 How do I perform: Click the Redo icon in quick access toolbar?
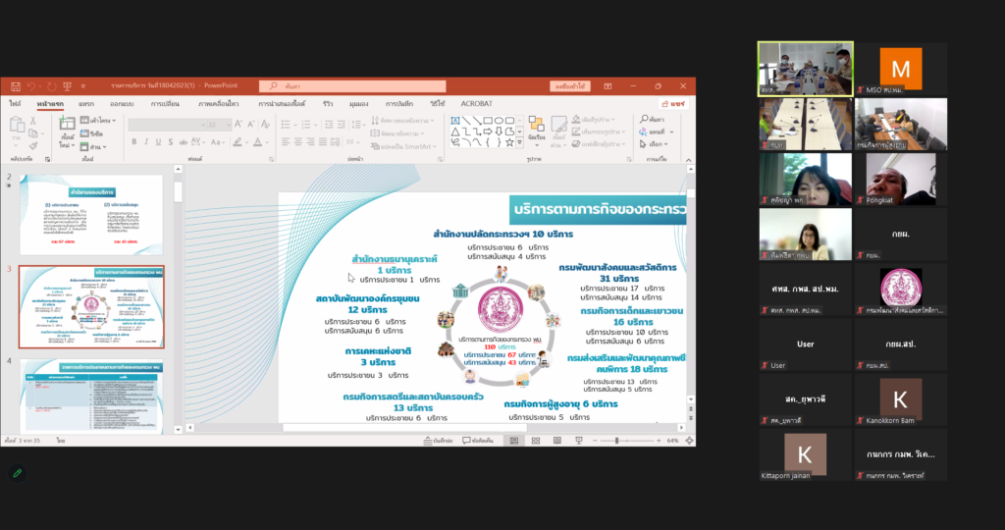click(x=52, y=85)
